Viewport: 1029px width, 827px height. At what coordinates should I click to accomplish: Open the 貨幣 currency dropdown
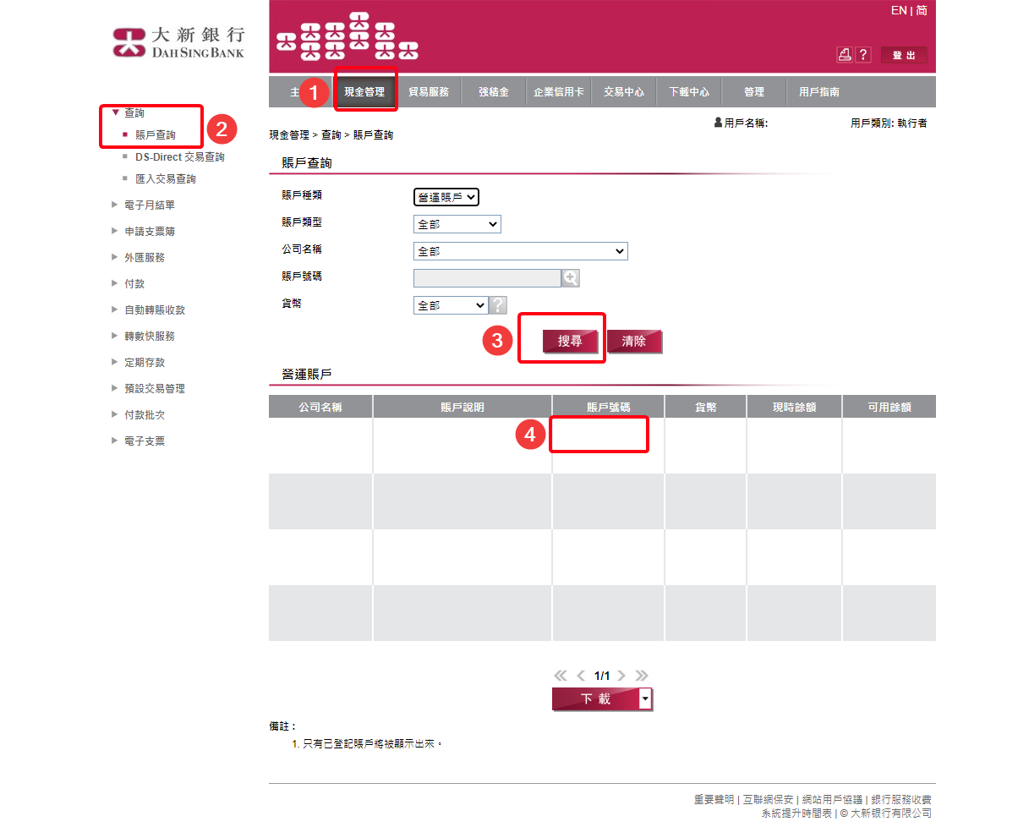[x=451, y=305]
